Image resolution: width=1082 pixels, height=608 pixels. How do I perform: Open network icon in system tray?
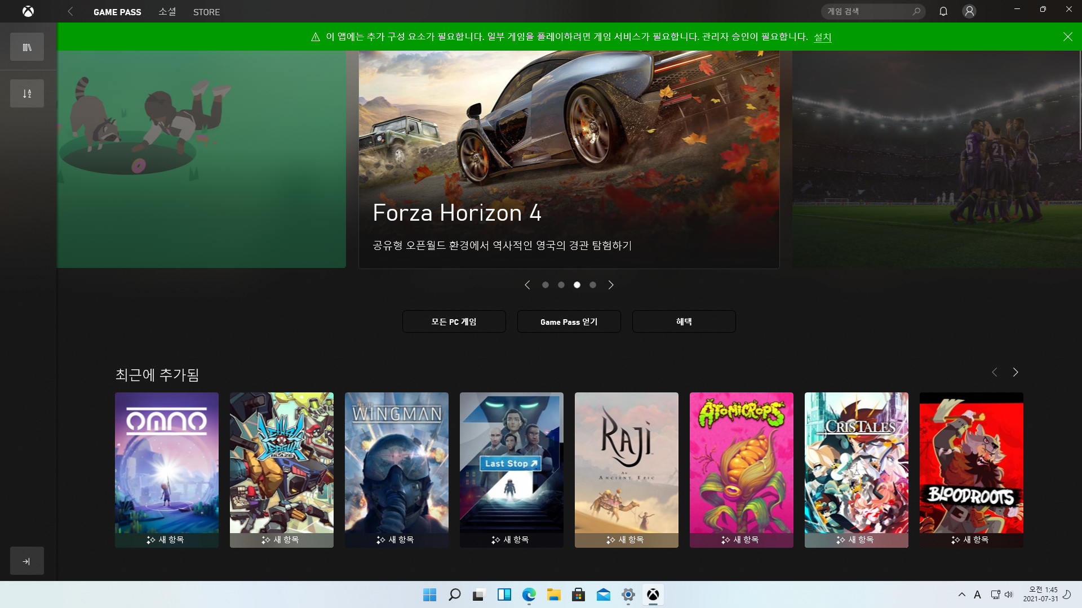tap(995, 594)
